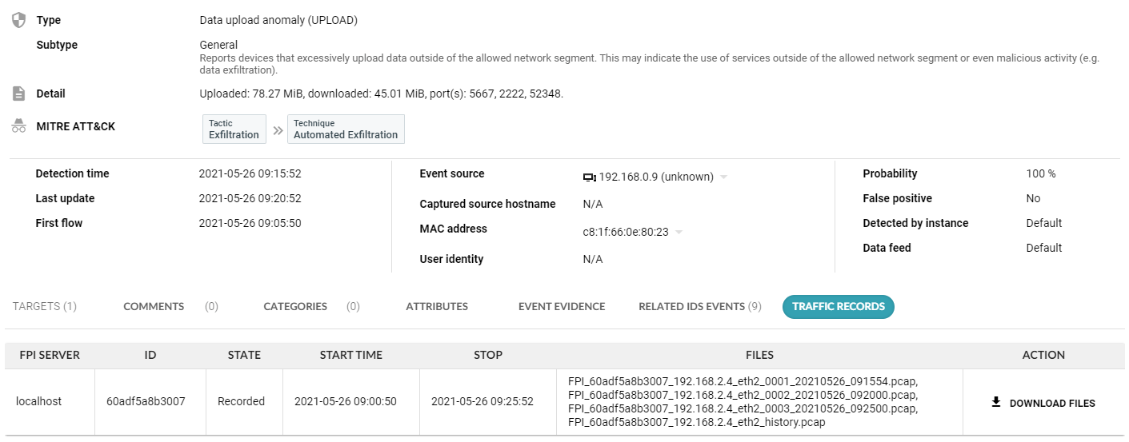Viewport: 1129px width, 442px height.
Task: Expand the event source 192.168.0.9 dropdown arrow
Action: pyautogui.click(x=724, y=177)
